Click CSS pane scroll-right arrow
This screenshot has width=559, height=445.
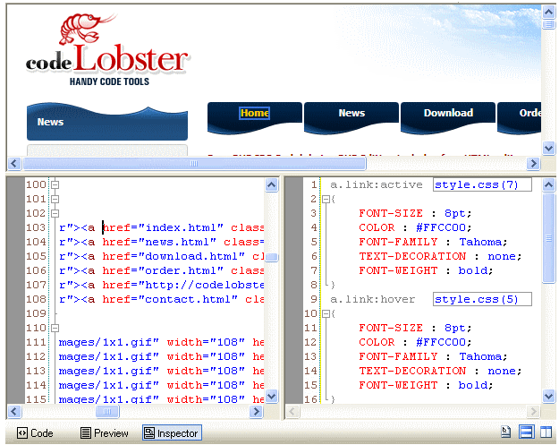(x=533, y=412)
